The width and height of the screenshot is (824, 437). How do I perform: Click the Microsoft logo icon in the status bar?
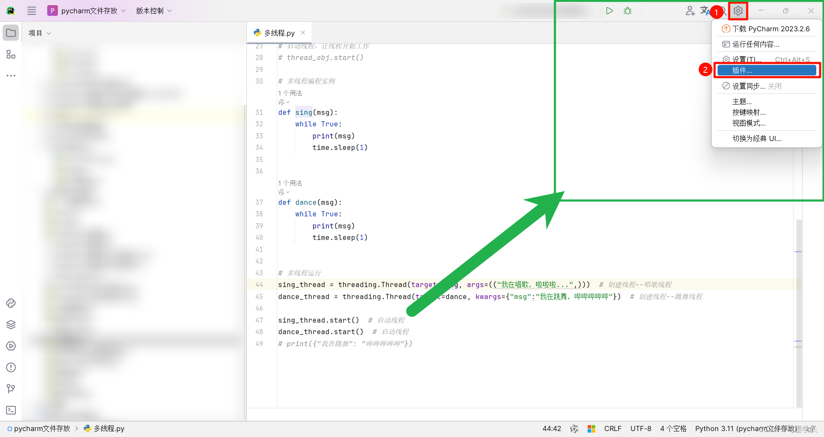(591, 428)
